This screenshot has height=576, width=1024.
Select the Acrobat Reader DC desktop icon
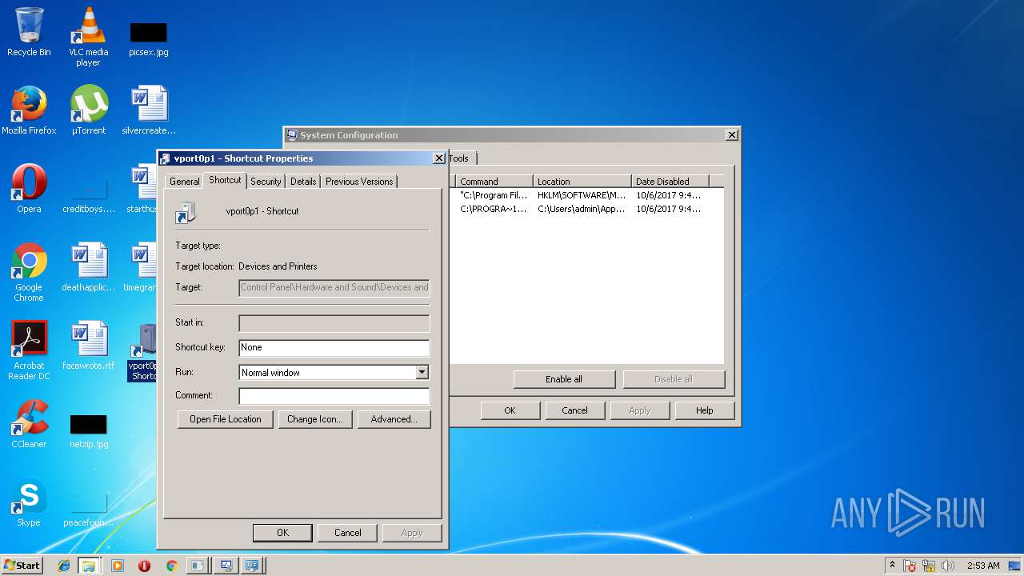29,350
